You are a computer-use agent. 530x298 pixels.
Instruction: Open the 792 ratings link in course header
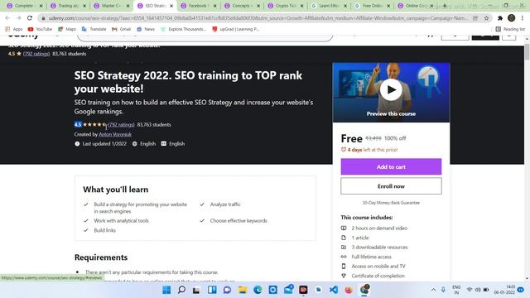pos(121,125)
